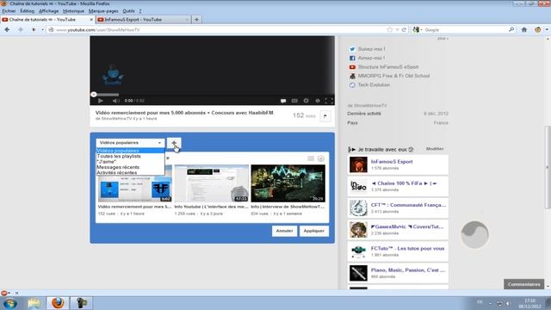Open FCTuto Les tutos channel
Screen dimensions: 551x310
click(x=407, y=249)
